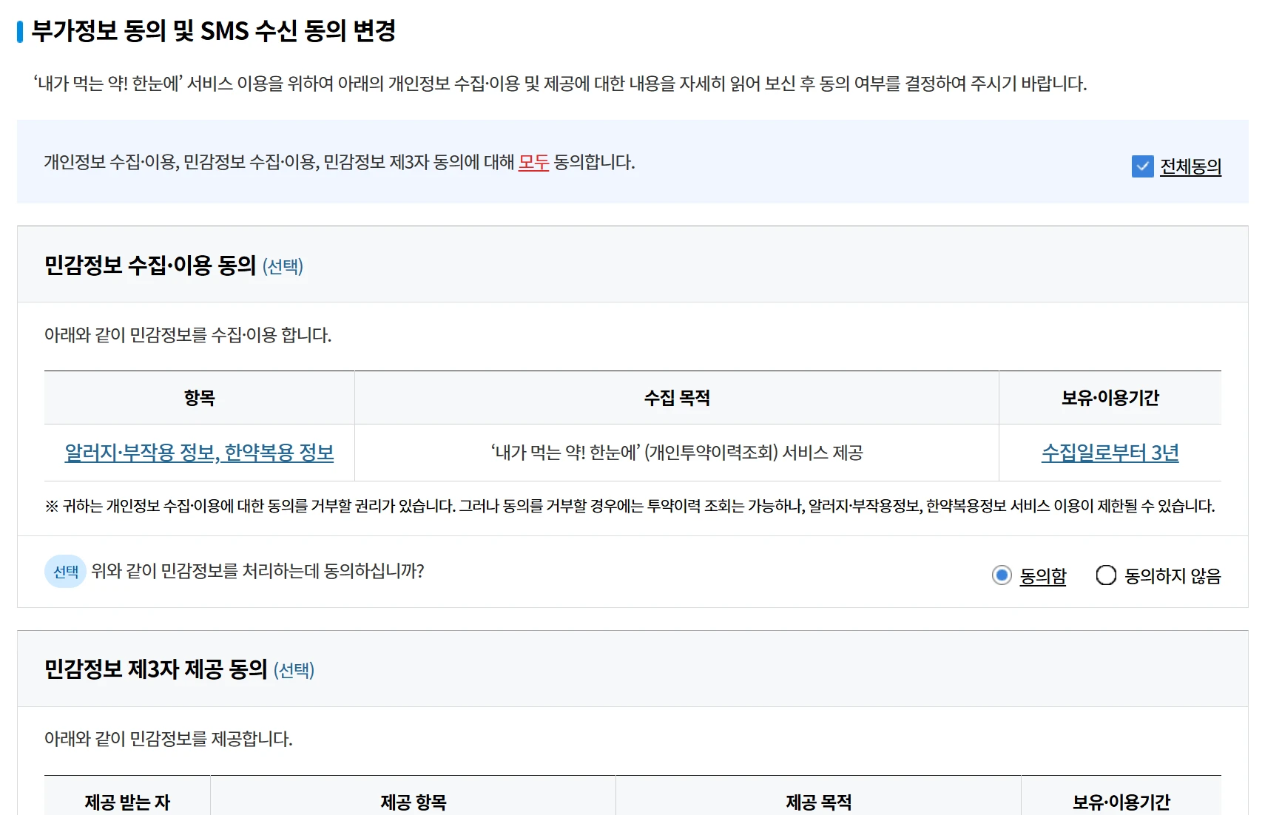Click the 위와 같이 민감정보를 처리하는데 동의하십니까 question
Image resolution: width=1265 pixels, height=815 pixels.
point(257,571)
